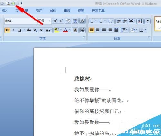Click the Enclose Characters circle icon

click(x=82, y=30)
